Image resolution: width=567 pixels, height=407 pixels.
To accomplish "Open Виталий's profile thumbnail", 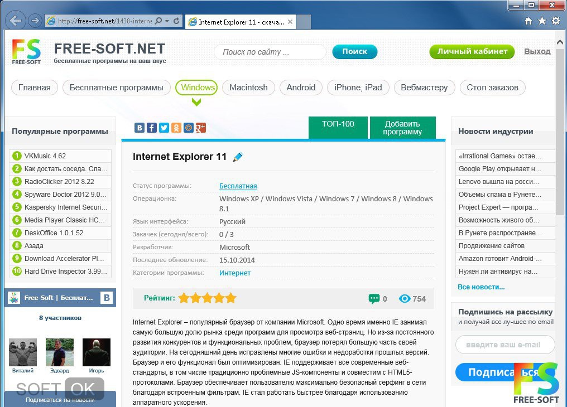I will tap(23, 352).
